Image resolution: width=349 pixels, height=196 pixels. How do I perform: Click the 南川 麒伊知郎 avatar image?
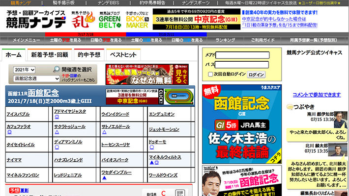341,120
